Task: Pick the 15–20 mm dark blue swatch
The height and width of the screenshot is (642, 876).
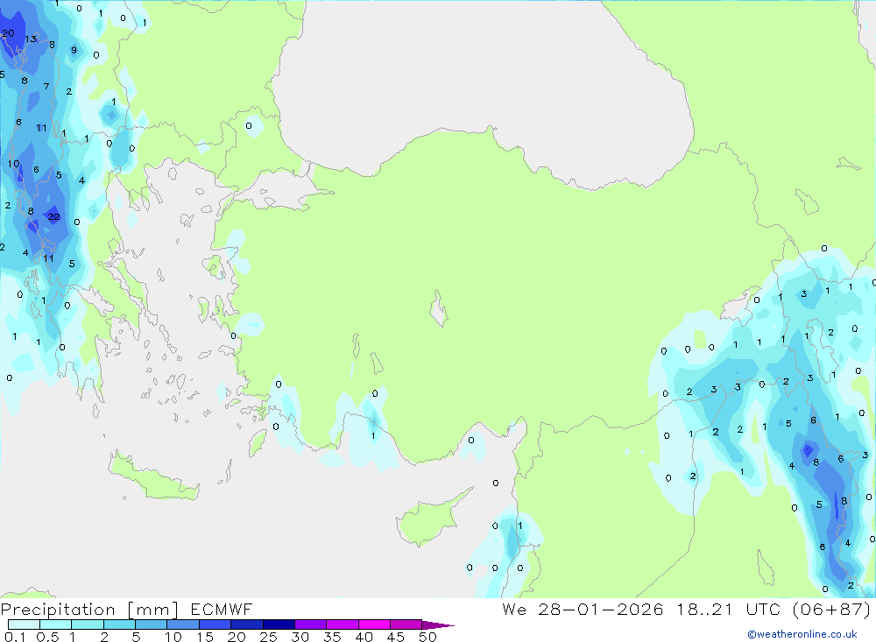Action: point(215,624)
